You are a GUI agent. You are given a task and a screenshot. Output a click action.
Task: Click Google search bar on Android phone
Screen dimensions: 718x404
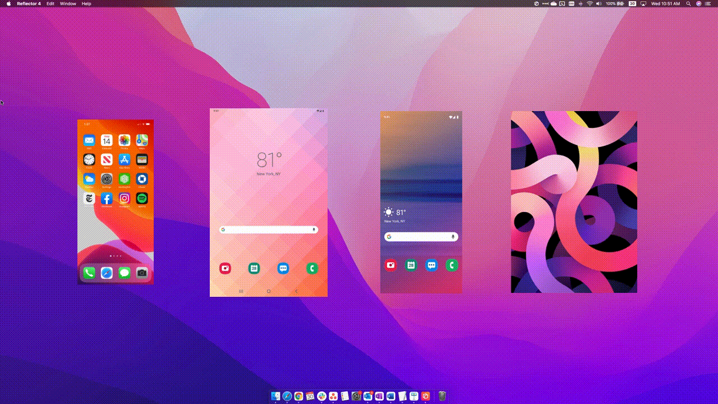pos(421,237)
